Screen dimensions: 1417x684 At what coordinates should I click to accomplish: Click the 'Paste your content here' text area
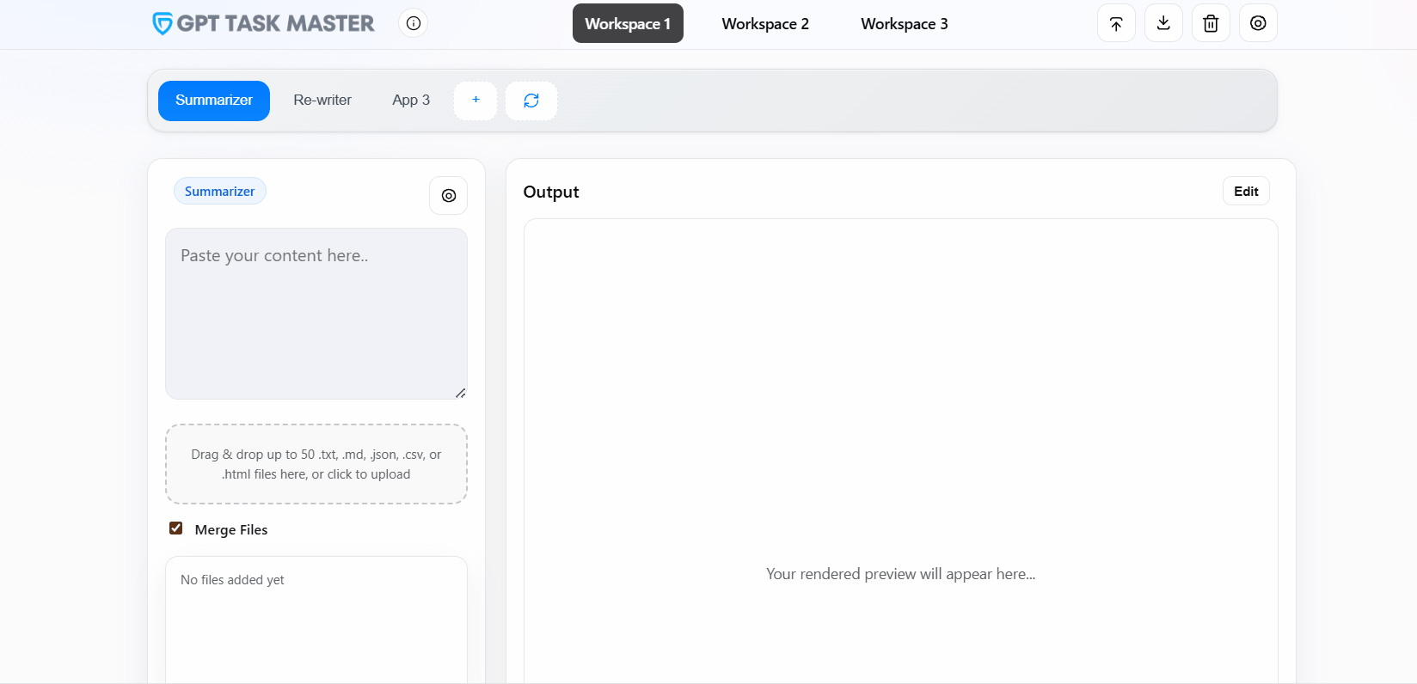(316, 314)
